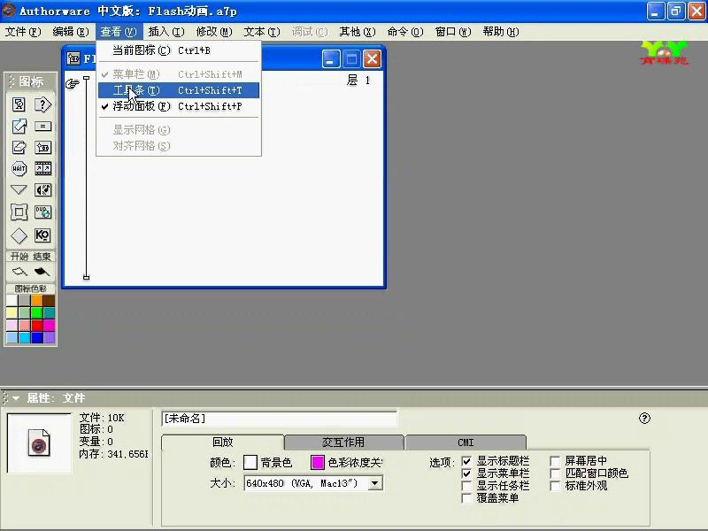Toggle 浮动面板 in the view menu
The height and width of the screenshot is (531, 708).
pyautogui.click(x=179, y=106)
